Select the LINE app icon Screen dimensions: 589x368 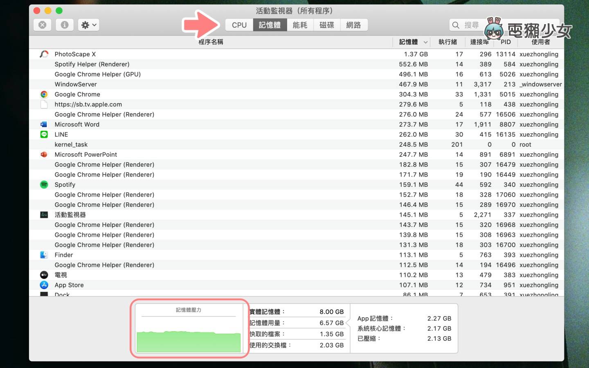click(44, 135)
